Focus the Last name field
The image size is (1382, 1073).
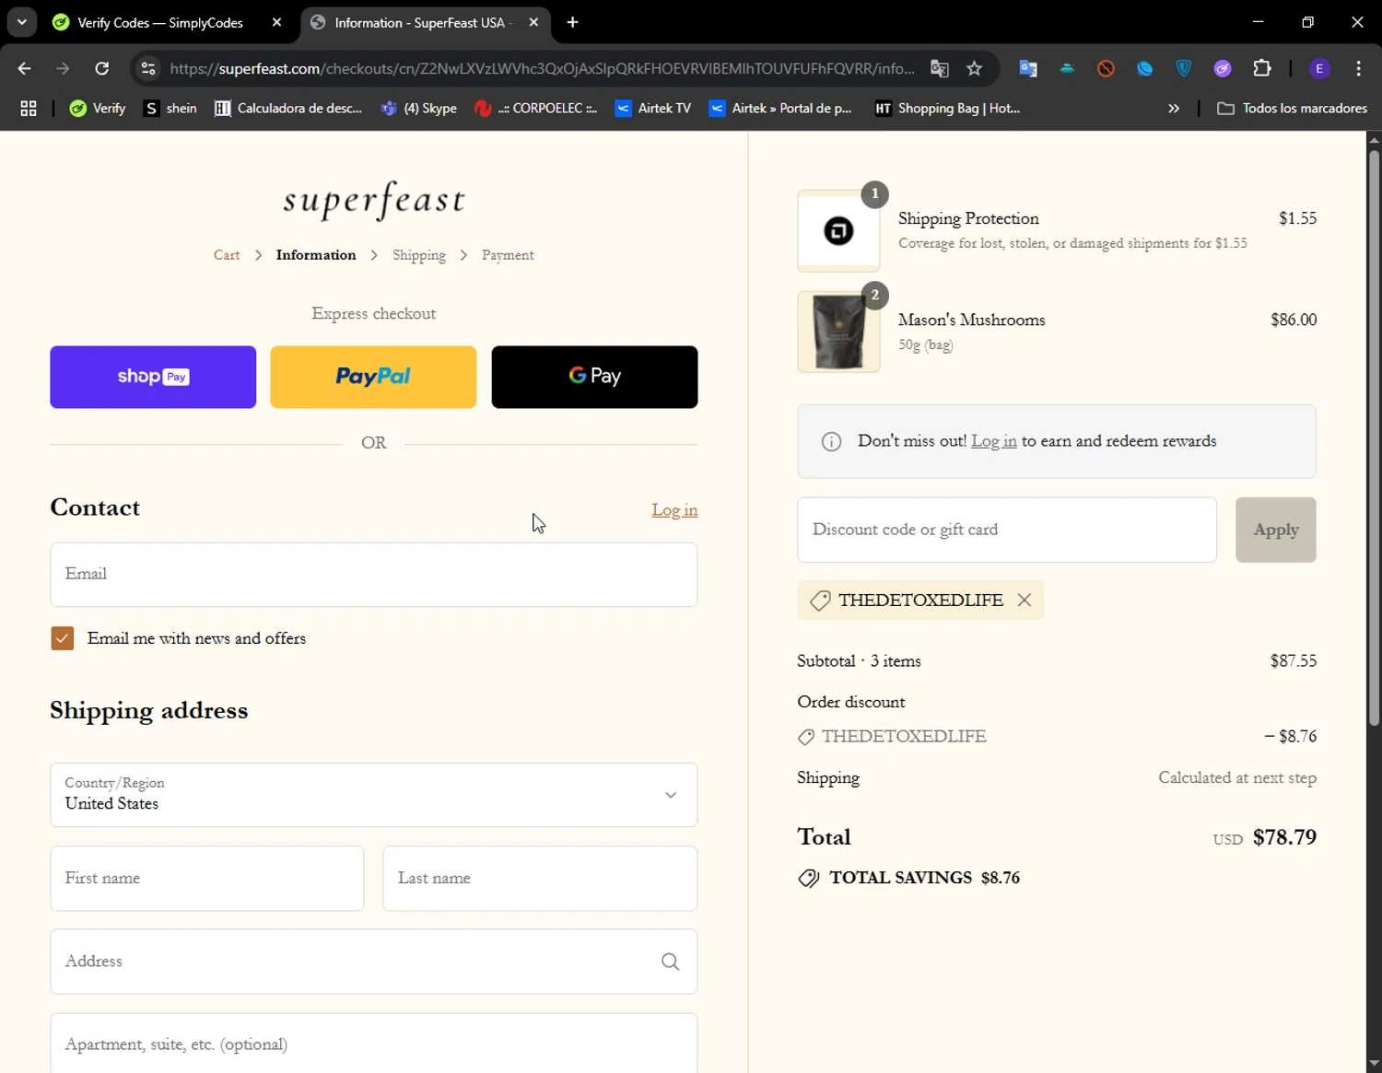click(540, 879)
